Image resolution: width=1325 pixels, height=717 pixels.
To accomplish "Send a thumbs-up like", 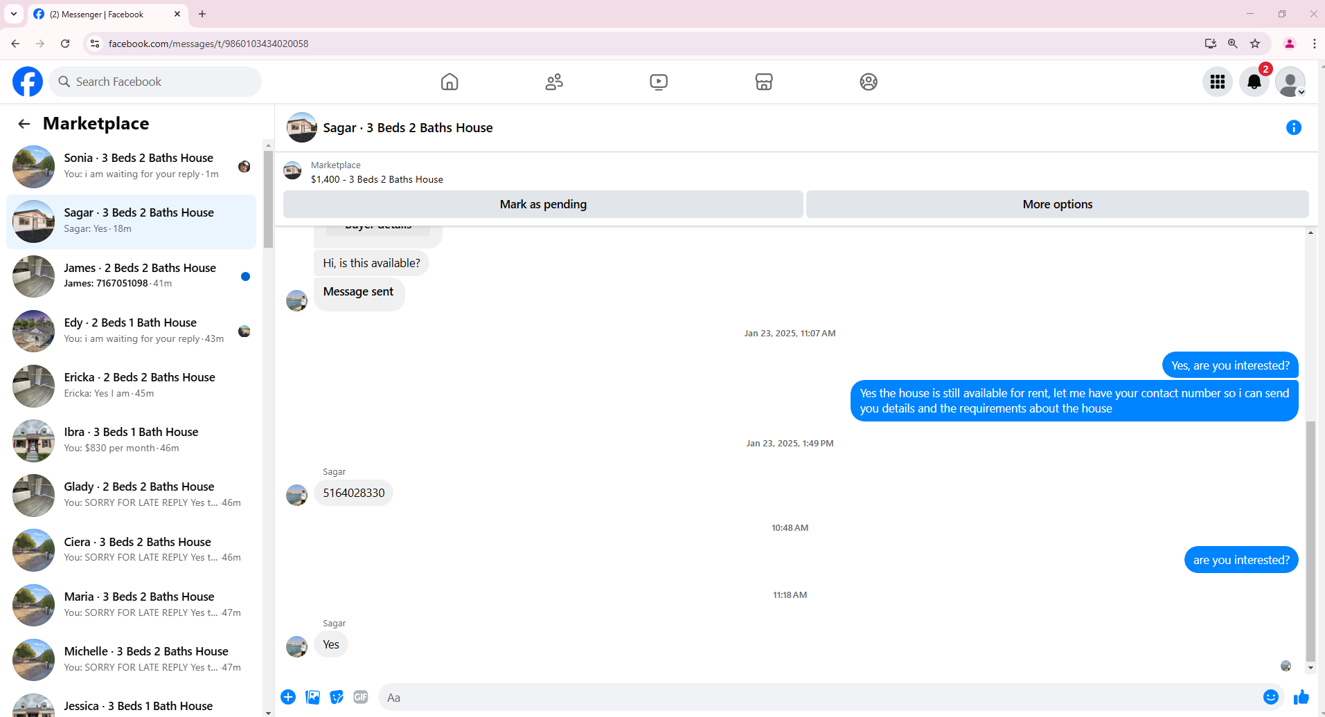I will pos(1301,697).
